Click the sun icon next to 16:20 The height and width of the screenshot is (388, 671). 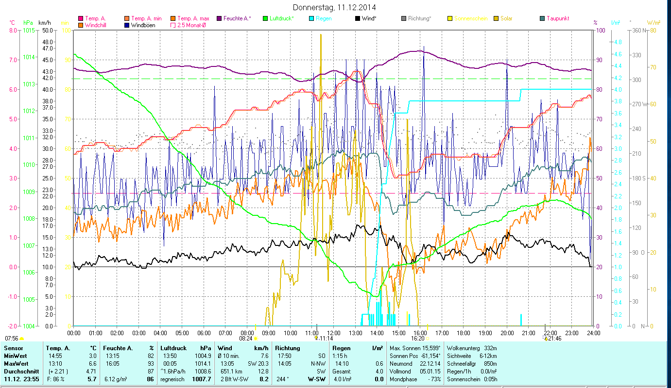click(x=428, y=339)
